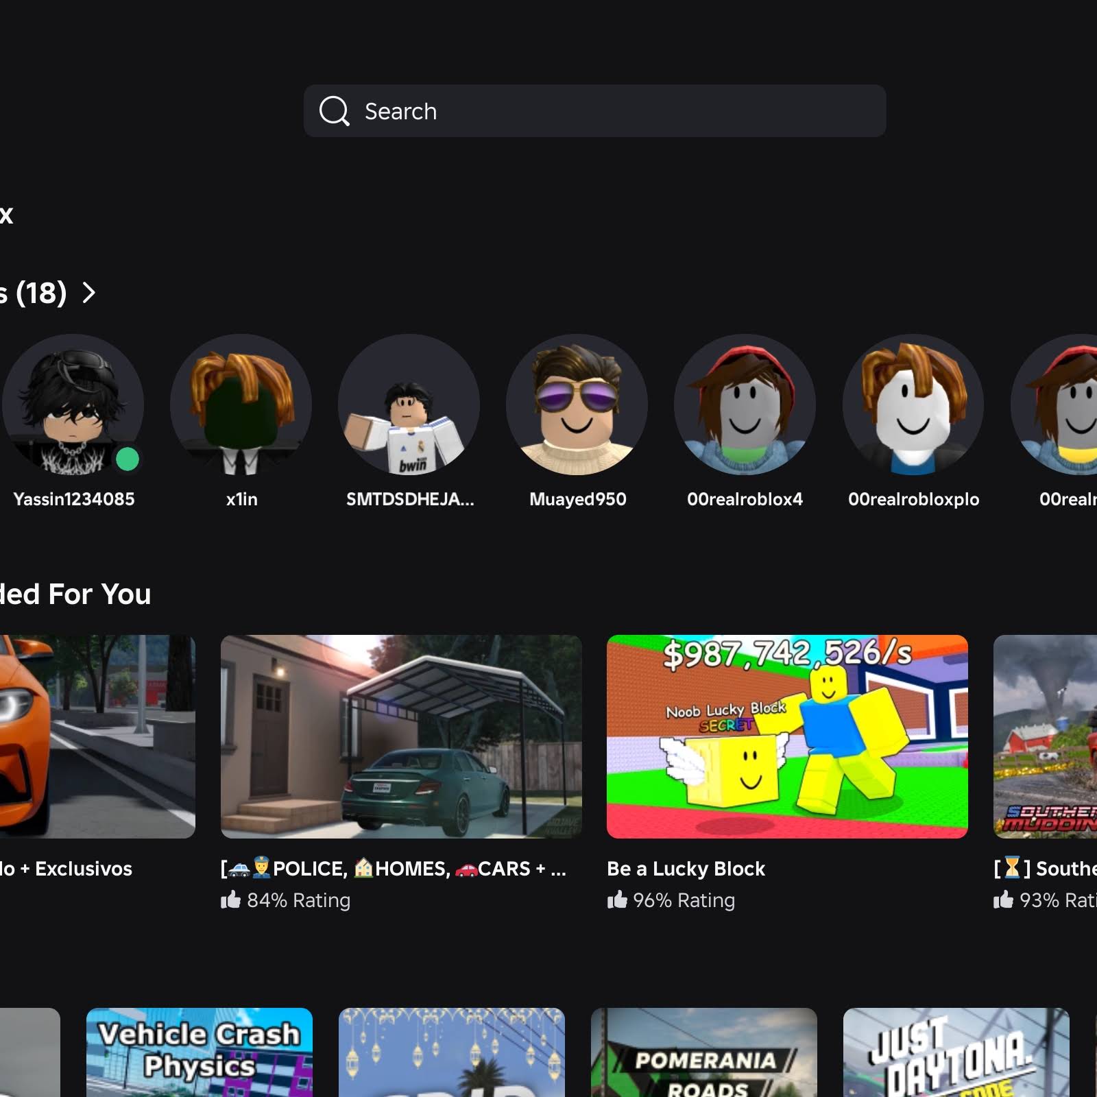
Task: Open the Be a Lucky Block thumbnail
Action: [x=787, y=736]
